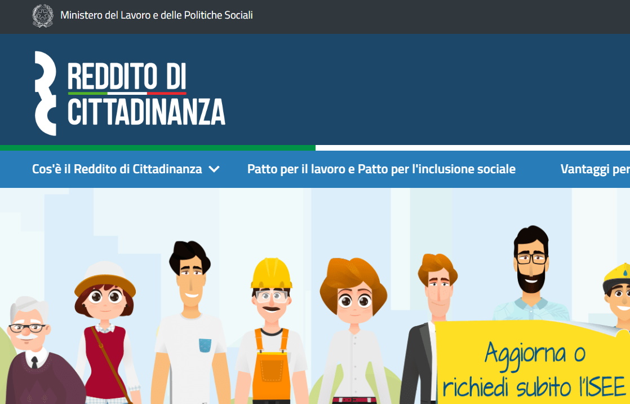Select Patto per il lavoro e inclusione sociale

(381, 169)
